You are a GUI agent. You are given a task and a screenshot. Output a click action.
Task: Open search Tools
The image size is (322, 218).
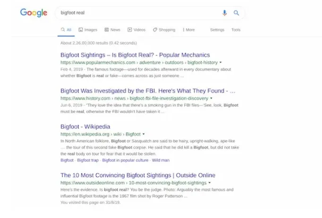pyautogui.click(x=236, y=30)
